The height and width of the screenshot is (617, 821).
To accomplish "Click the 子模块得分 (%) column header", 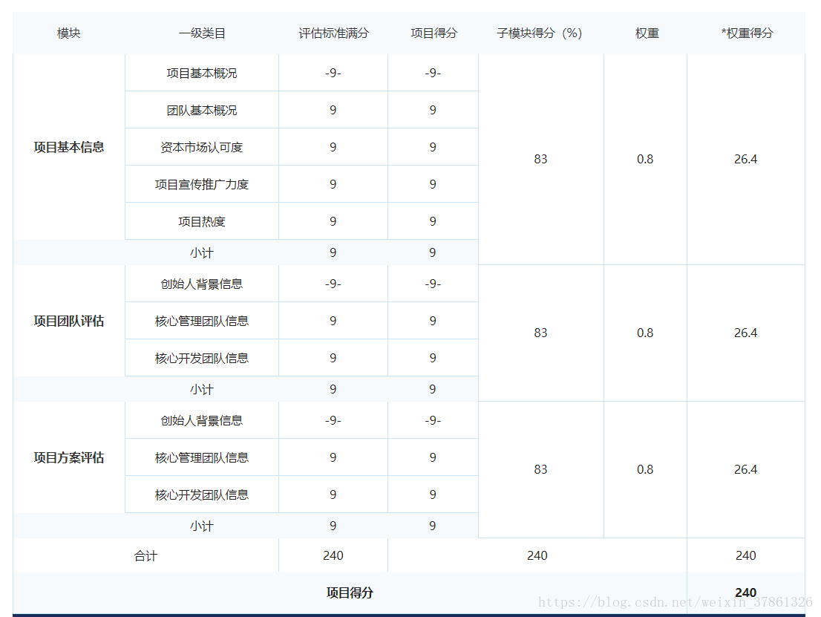I will pos(540,33).
